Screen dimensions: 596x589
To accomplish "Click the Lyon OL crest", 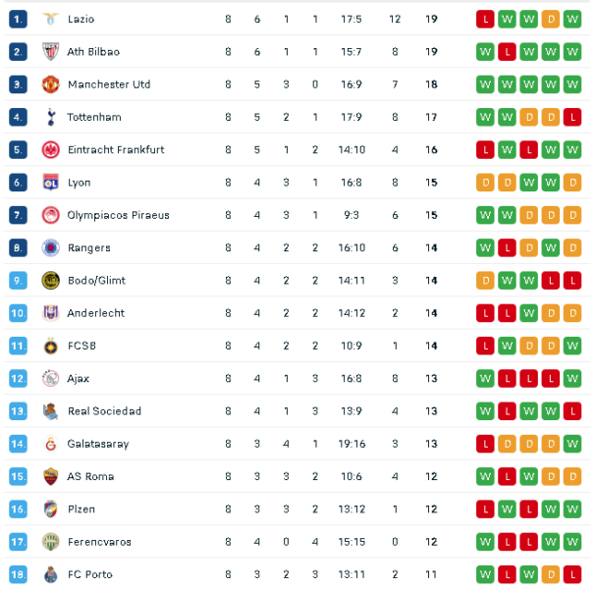I will pyautogui.click(x=50, y=183).
